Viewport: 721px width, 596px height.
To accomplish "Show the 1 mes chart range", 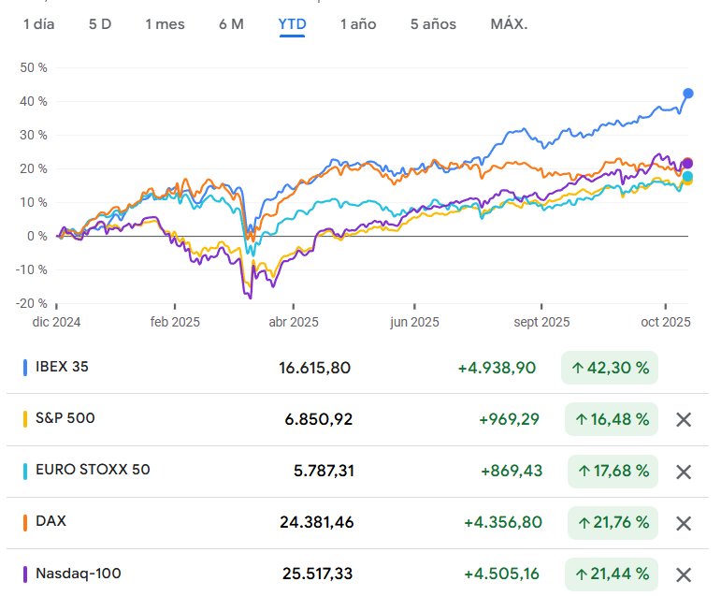I will coord(165,23).
